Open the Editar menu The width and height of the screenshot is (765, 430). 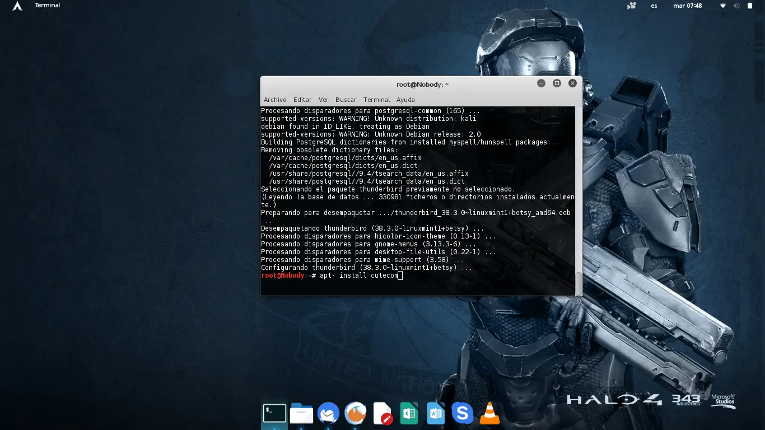(302, 100)
